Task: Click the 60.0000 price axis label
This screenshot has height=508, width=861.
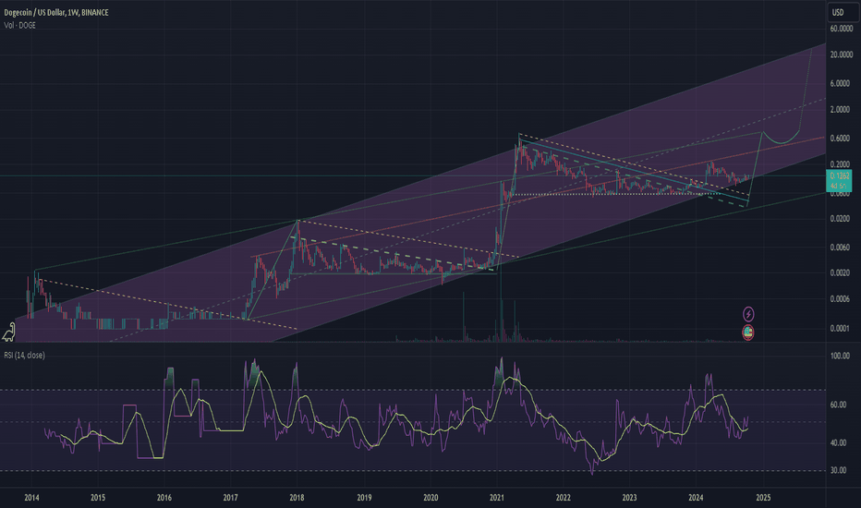Action: (x=842, y=29)
